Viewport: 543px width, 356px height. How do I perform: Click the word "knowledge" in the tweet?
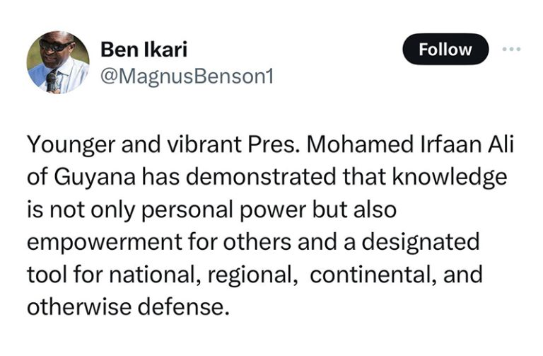[450, 177]
